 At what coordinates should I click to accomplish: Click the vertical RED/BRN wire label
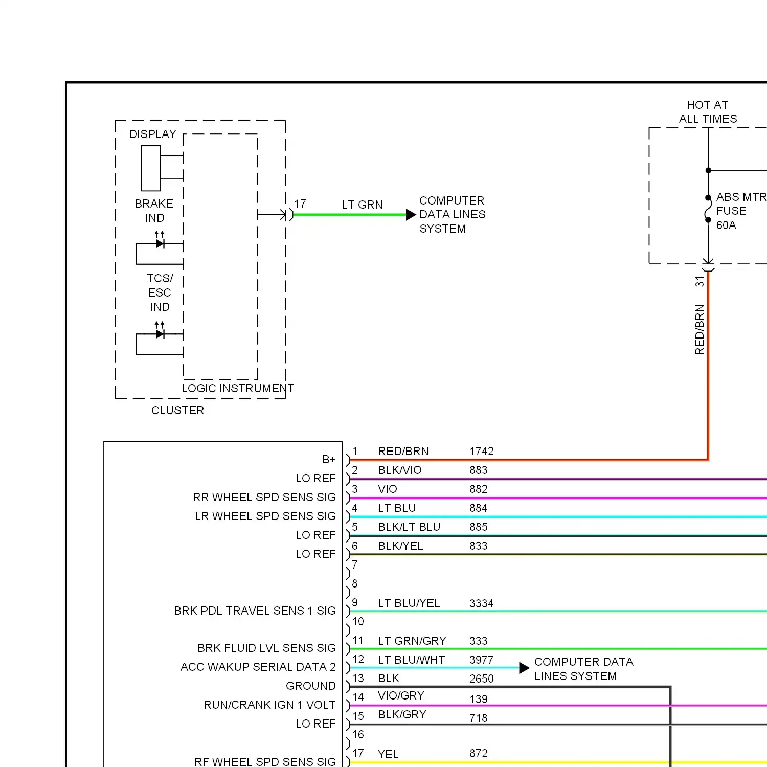pyautogui.click(x=700, y=329)
